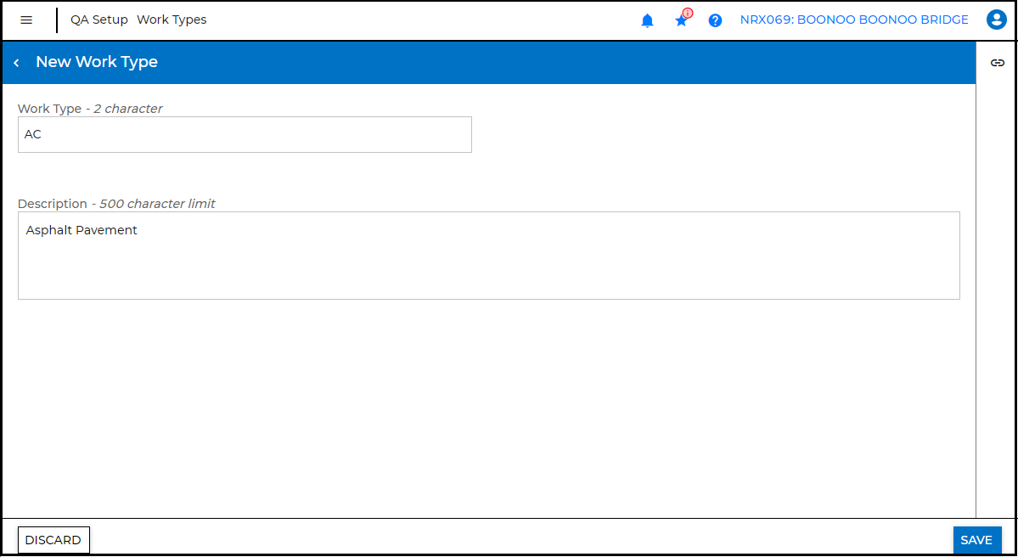Click the Description 500 character limit label

[116, 204]
